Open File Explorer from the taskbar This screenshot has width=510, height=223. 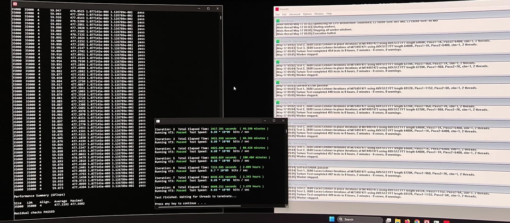(398, 221)
